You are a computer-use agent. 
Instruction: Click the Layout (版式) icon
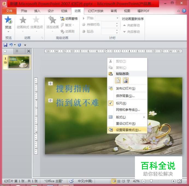[x=111, y=117]
